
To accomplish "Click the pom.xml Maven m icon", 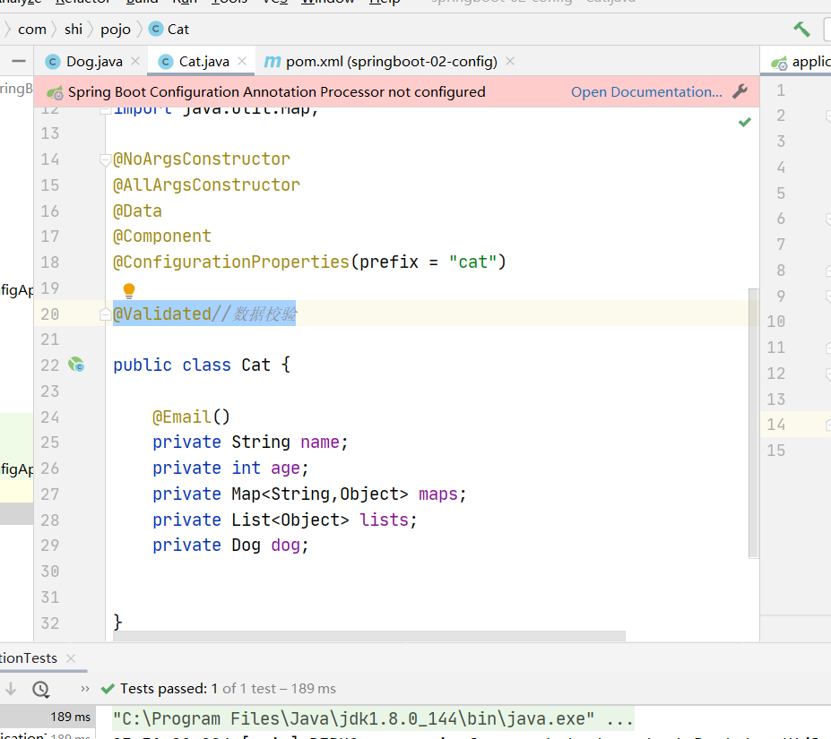I will 273,62.
